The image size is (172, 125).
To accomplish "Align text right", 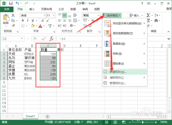I will click(69, 21).
